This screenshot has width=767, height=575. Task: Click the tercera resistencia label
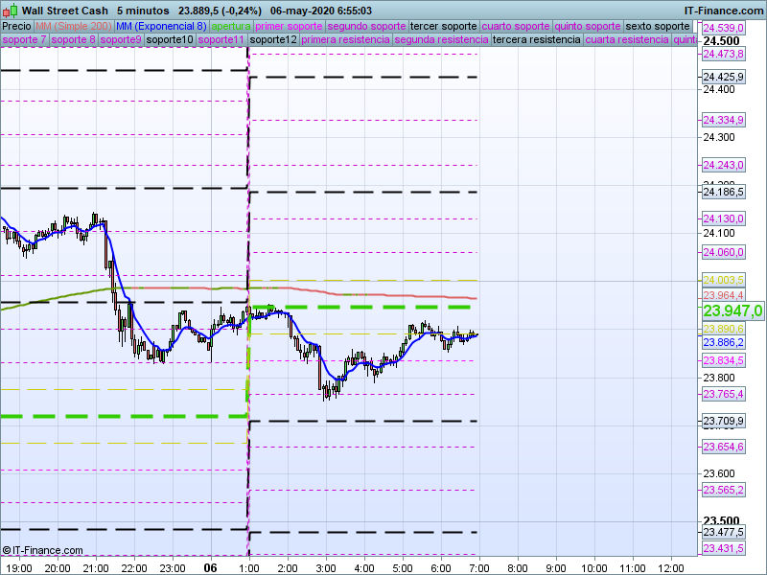(x=535, y=40)
